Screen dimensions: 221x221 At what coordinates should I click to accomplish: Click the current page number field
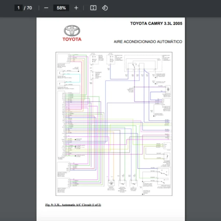pyautogui.click(x=18, y=8)
